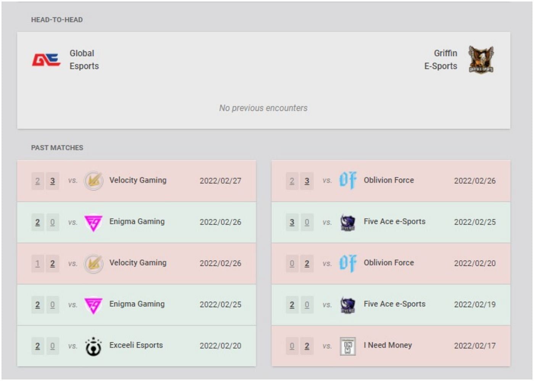Open the Global Esports team name
The width and height of the screenshot is (534, 381).
click(x=84, y=59)
